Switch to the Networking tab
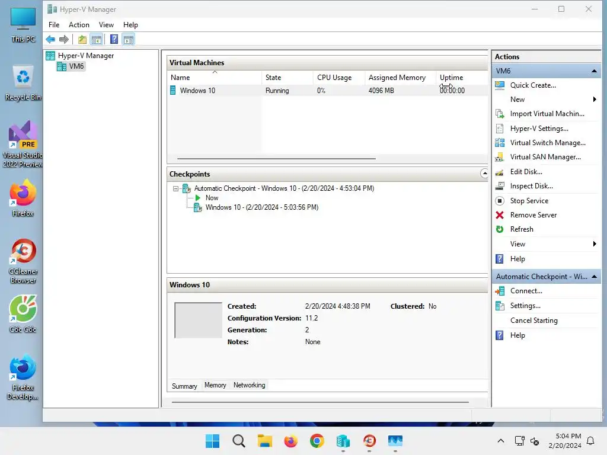This screenshot has width=607, height=455. [x=250, y=385]
